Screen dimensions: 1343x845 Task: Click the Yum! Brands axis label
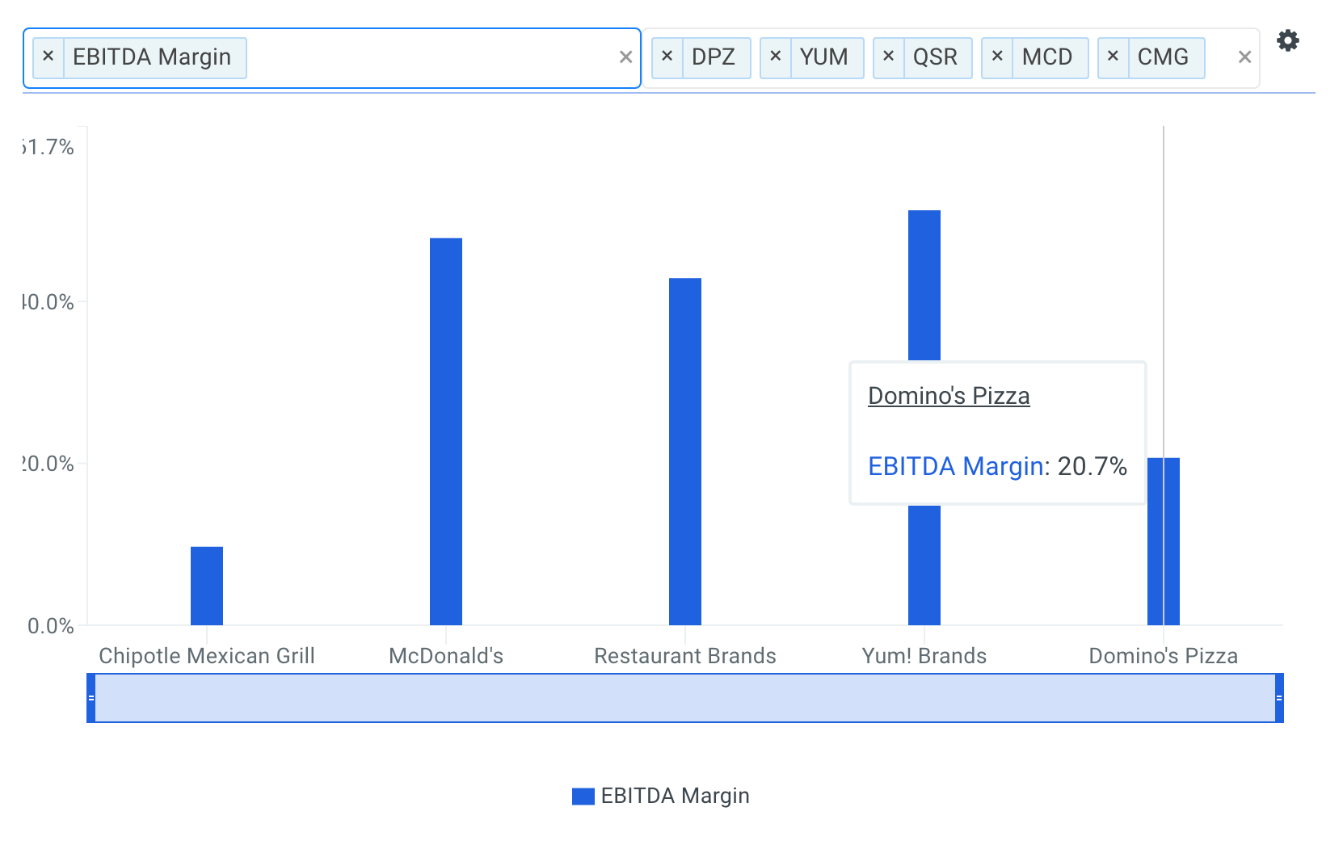(924, 656)
